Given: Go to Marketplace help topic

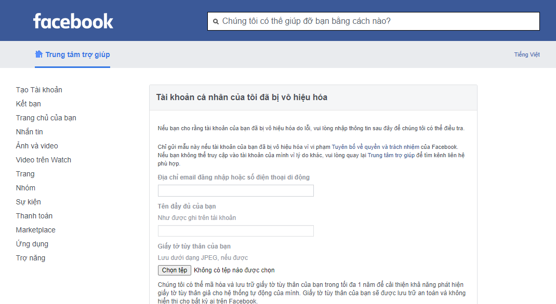Looking at the screenshot, I should coord(36,230).
